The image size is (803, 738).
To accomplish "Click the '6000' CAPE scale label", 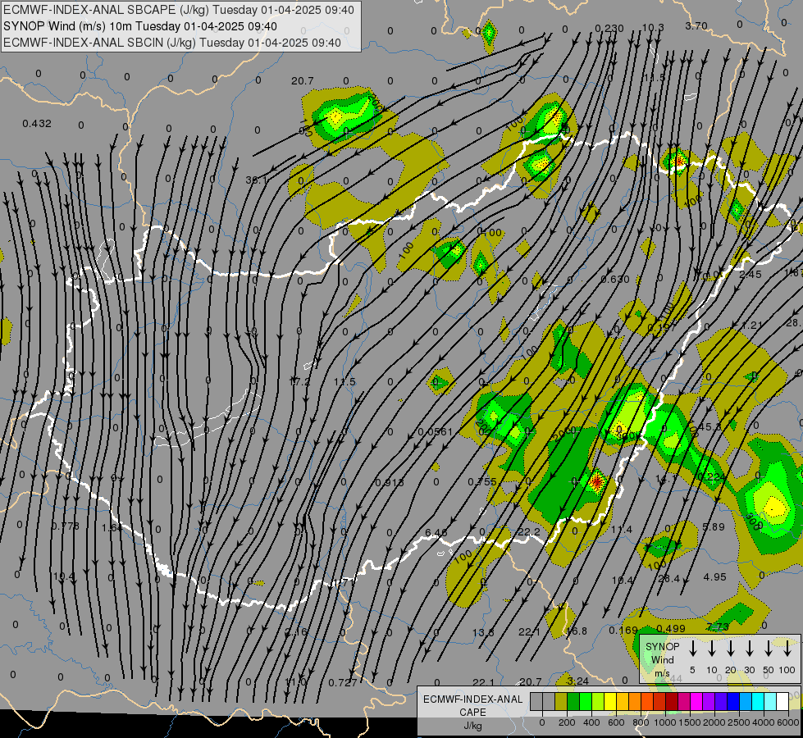I will coord(787,722).
